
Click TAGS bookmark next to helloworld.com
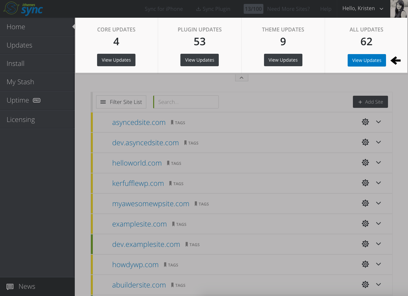coord(174,163)
